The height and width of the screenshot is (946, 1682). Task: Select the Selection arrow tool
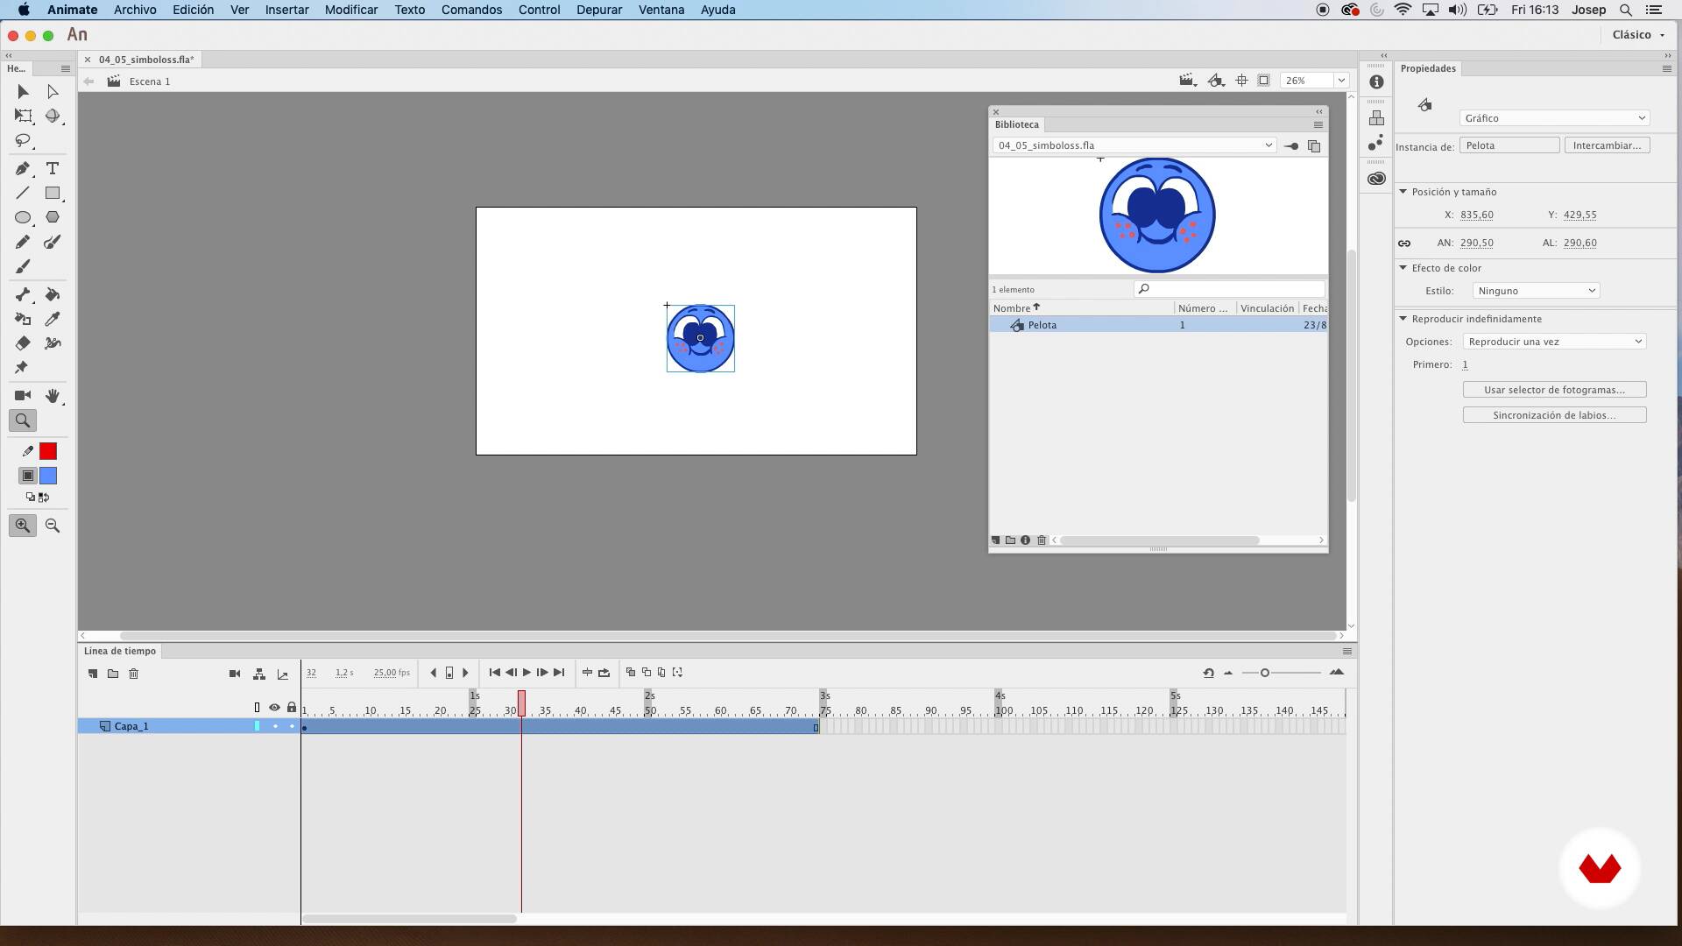pyautogui.click(x=23, y=91)
